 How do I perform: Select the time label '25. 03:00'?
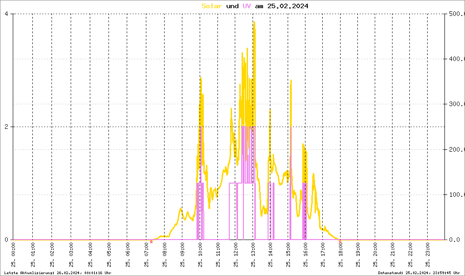71,255
